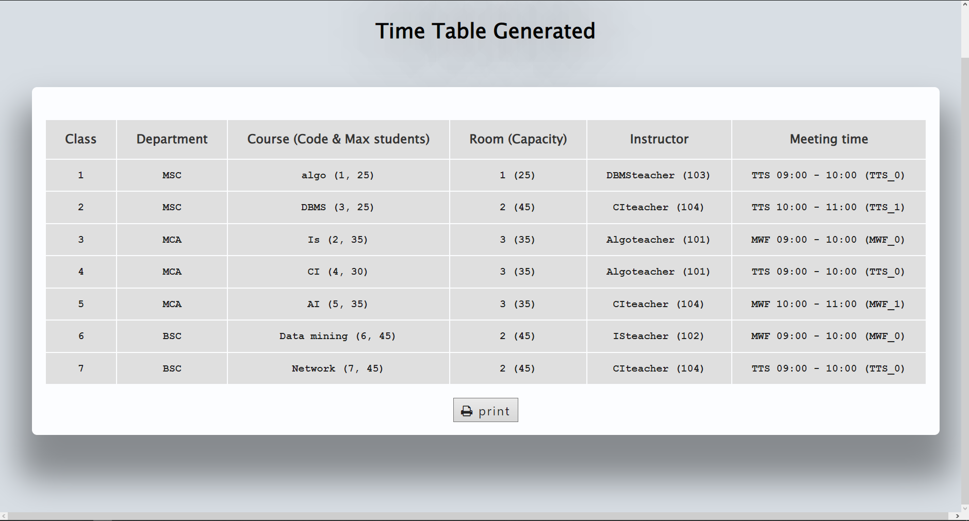Click the DBMSteacher (103) instructor cell

pyautogui.click(x=659, y=175)
